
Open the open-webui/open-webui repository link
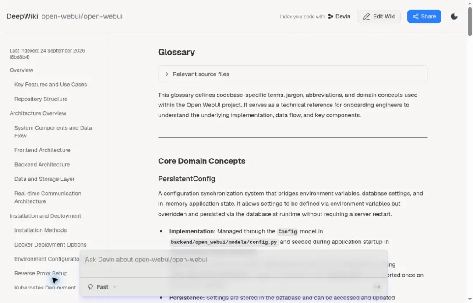click(x=82, y=16)
